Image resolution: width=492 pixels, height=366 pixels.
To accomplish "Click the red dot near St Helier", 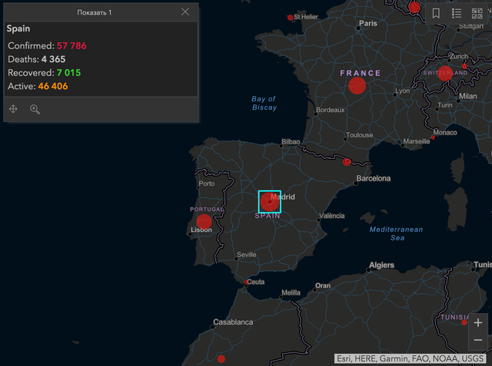I will click(x=290, y=17).
